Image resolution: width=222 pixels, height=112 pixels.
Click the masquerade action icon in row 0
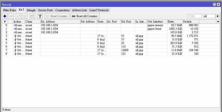click(x=15, y=25)
